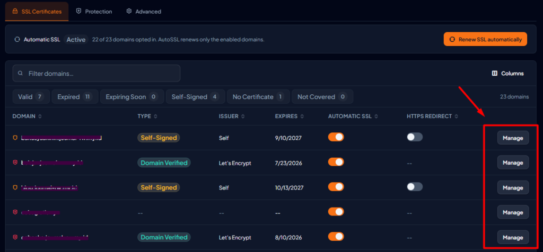Disable Automatic SSL for row expiring 7/23/2026
This screenshot has height=252, width=543.
[x=336, y=162]
